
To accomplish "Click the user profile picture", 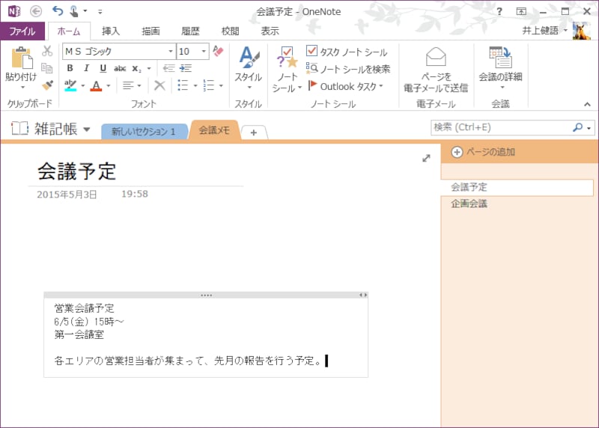I will (x=582, y=31).
